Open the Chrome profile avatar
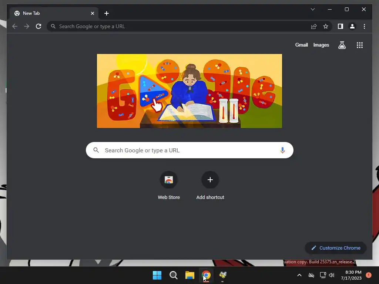The width and height of the screenshot is (379, 284). pyautogui.click(x=352, y=26)
